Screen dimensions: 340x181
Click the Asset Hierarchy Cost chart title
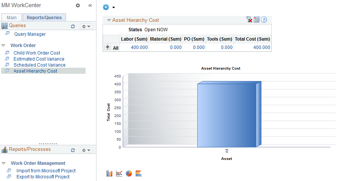click(x=221, y=68)
